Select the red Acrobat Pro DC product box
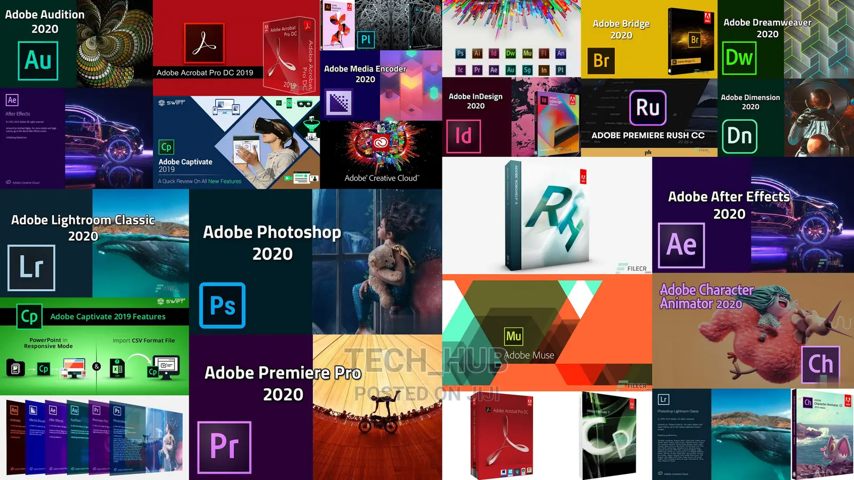The width and height of the screenshot is (854, 480). pyautogui.click(x=502, y=436)
